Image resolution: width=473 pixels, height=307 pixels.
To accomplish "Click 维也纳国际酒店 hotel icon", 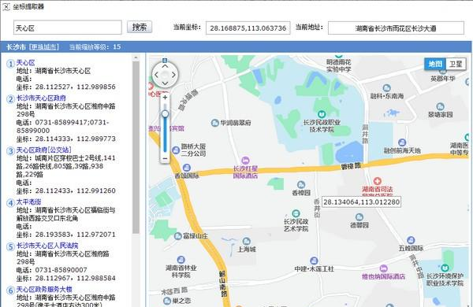I will [x=383, y=268].
